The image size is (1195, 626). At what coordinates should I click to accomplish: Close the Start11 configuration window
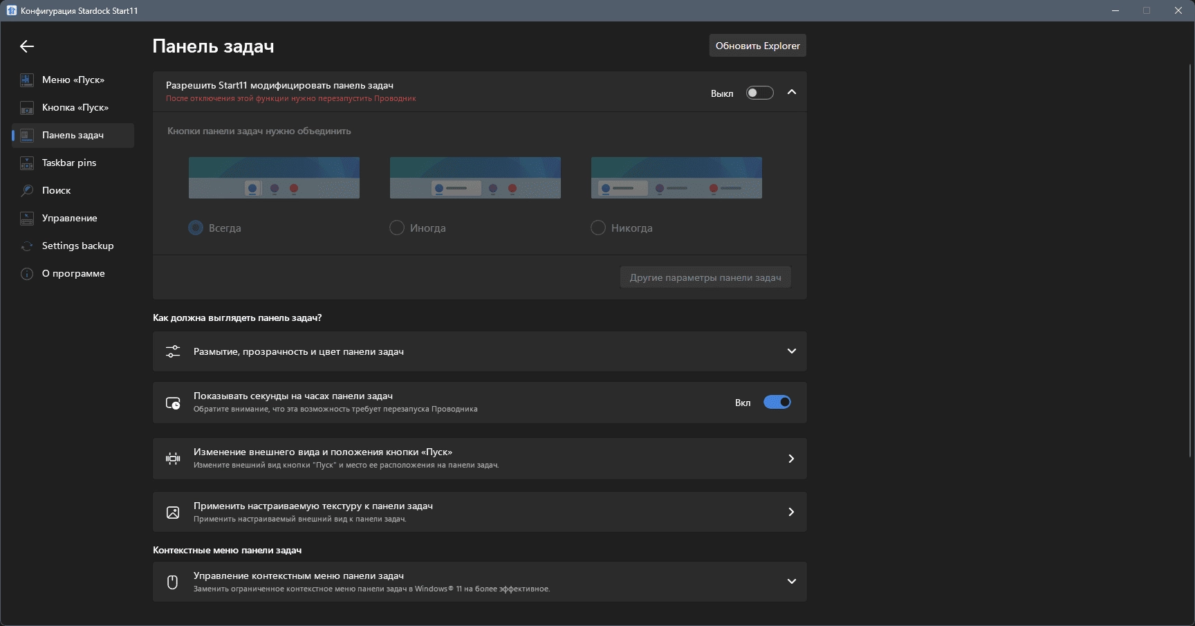click(1178, 10)
